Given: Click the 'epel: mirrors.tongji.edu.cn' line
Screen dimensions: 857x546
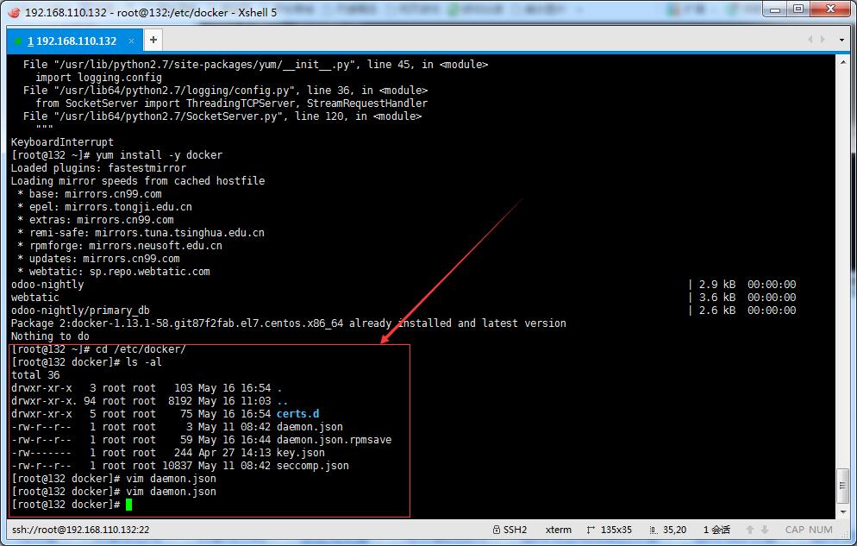Looking at the screenshot, I should tap(104, 207).
